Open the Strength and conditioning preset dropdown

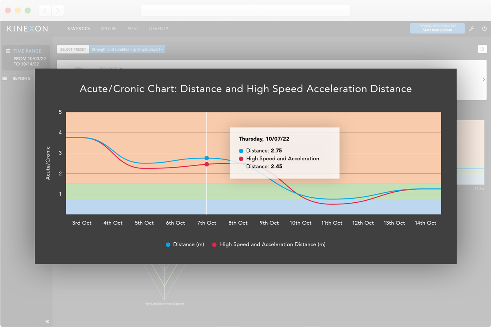coord(127,49)
